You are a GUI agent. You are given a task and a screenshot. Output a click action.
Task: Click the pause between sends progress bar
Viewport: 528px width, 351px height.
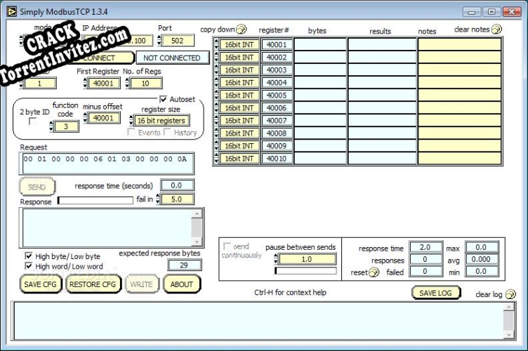pos(305,270)
